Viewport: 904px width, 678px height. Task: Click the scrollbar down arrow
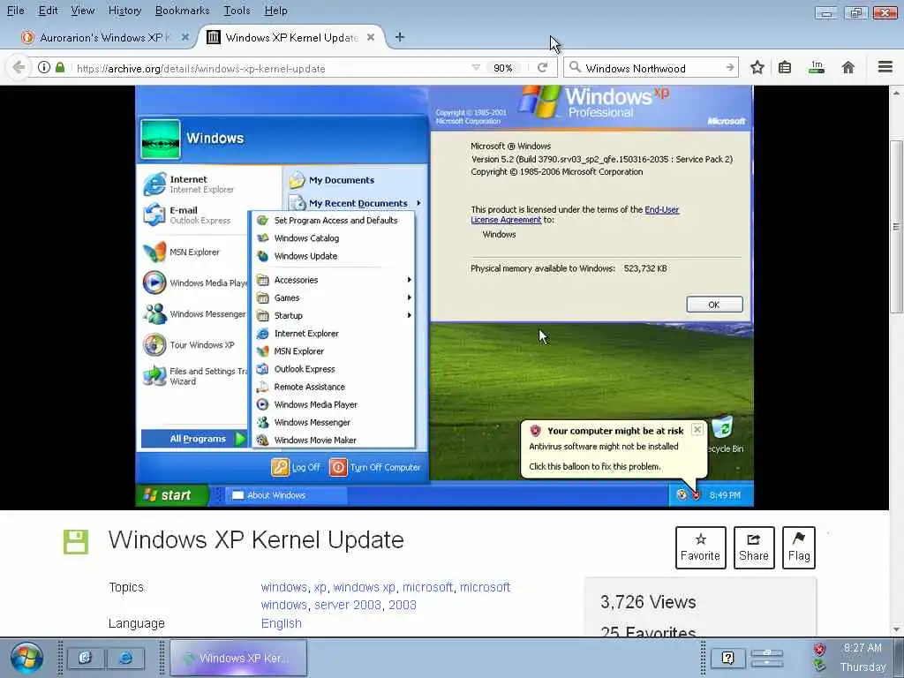tap(896, 629)
